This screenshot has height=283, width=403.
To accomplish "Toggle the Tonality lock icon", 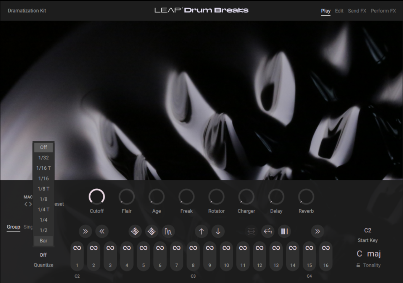I will tap(358, 265).
